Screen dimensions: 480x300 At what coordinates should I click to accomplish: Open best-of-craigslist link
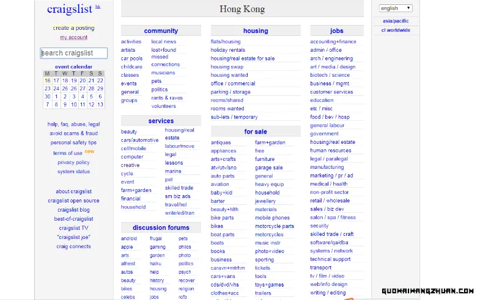tap(73, 219)
